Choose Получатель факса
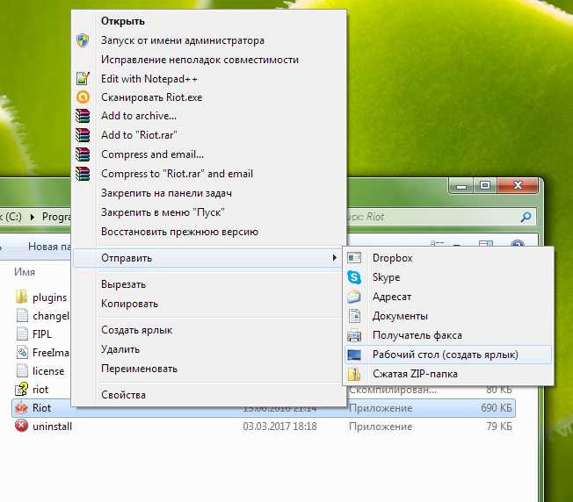This screenshot has width=573, height=502. pos(448,335)
